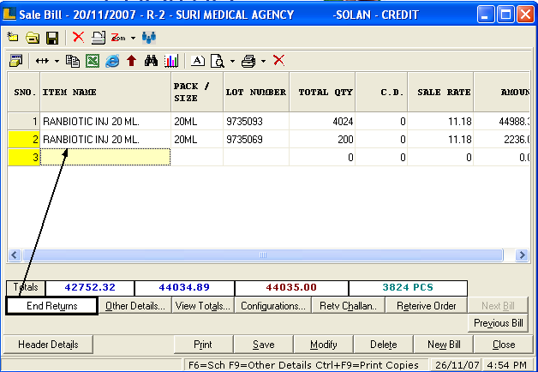The image size is (538, 372).
Task: Click the blue people group icon
Action: (149, 38)
